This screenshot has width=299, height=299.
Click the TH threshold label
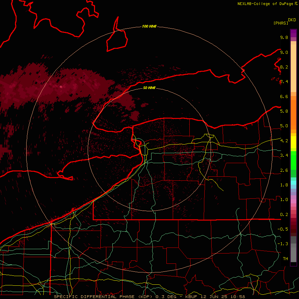click(x=285, y=259)
